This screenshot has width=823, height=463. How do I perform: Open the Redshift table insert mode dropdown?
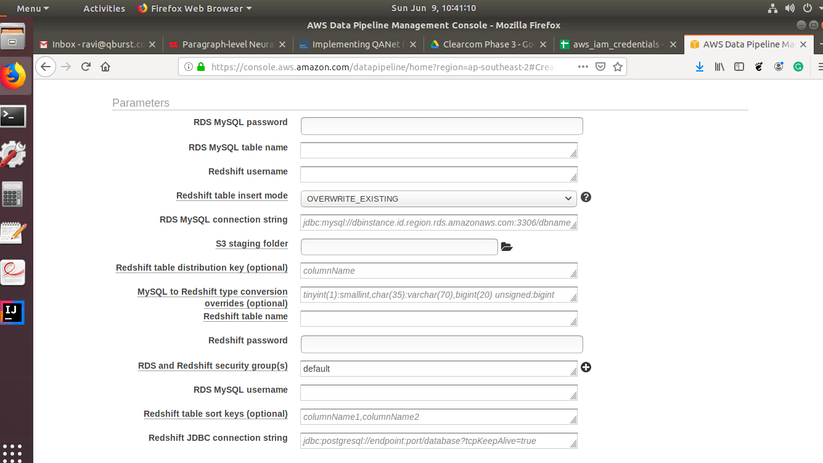438,199
